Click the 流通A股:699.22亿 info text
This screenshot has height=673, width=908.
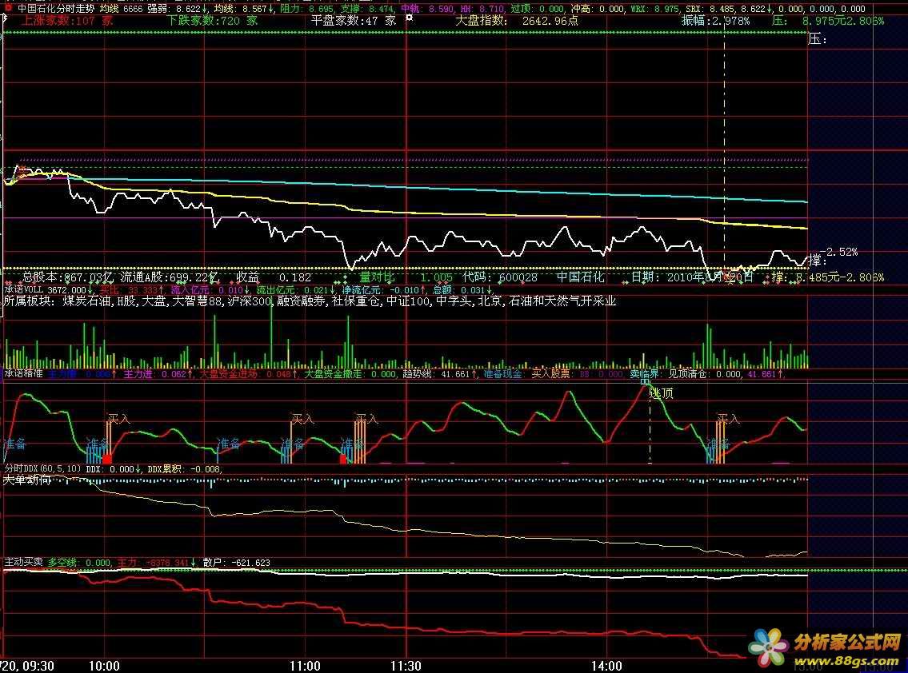coord(169,277)
